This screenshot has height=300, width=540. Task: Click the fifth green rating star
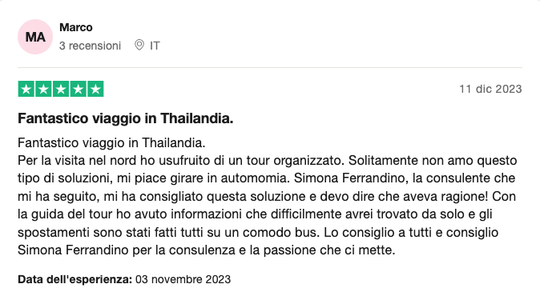(x=95, y=89)
